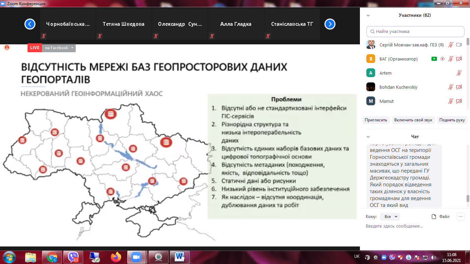Click ВАГ's recording status icon
This screenshot has width=470, height=264.
(442, 59)
